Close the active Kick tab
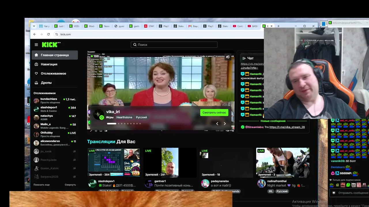Image resolution: width=369 pixels, height=207 pixels. 271,26
